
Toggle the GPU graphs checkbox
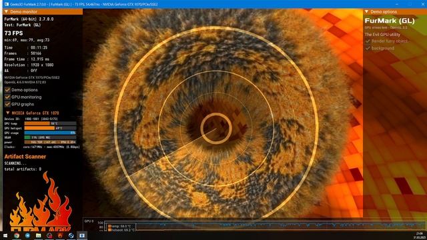coord(7,104)
